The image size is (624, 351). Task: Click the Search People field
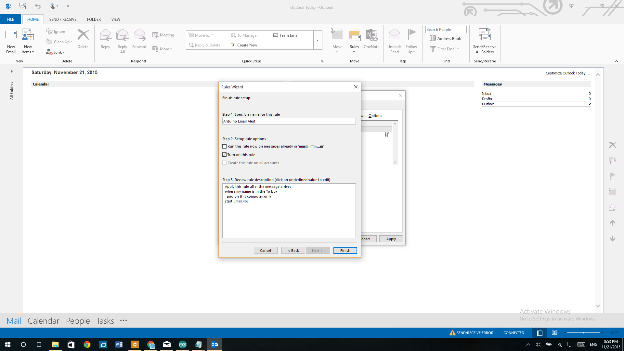pyautogui.click(x=446, y=30)
